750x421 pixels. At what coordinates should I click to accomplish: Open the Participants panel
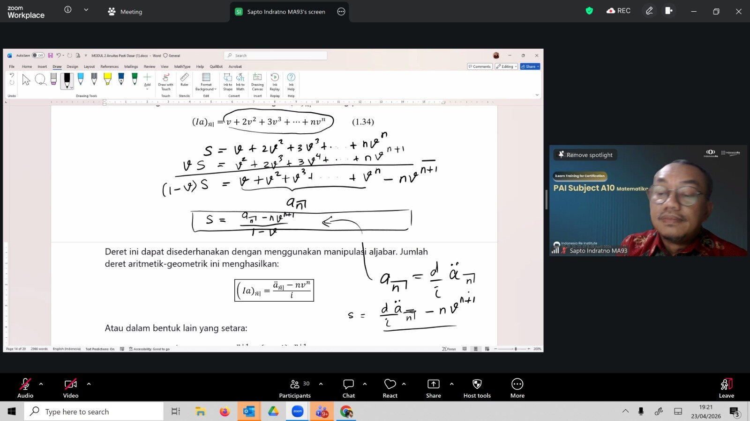pos(295,388)
